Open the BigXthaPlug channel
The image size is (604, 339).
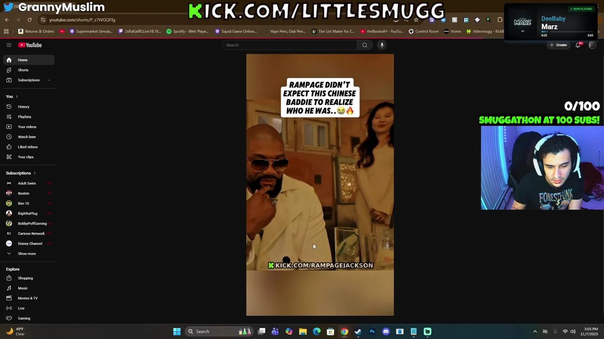(28, 213)
